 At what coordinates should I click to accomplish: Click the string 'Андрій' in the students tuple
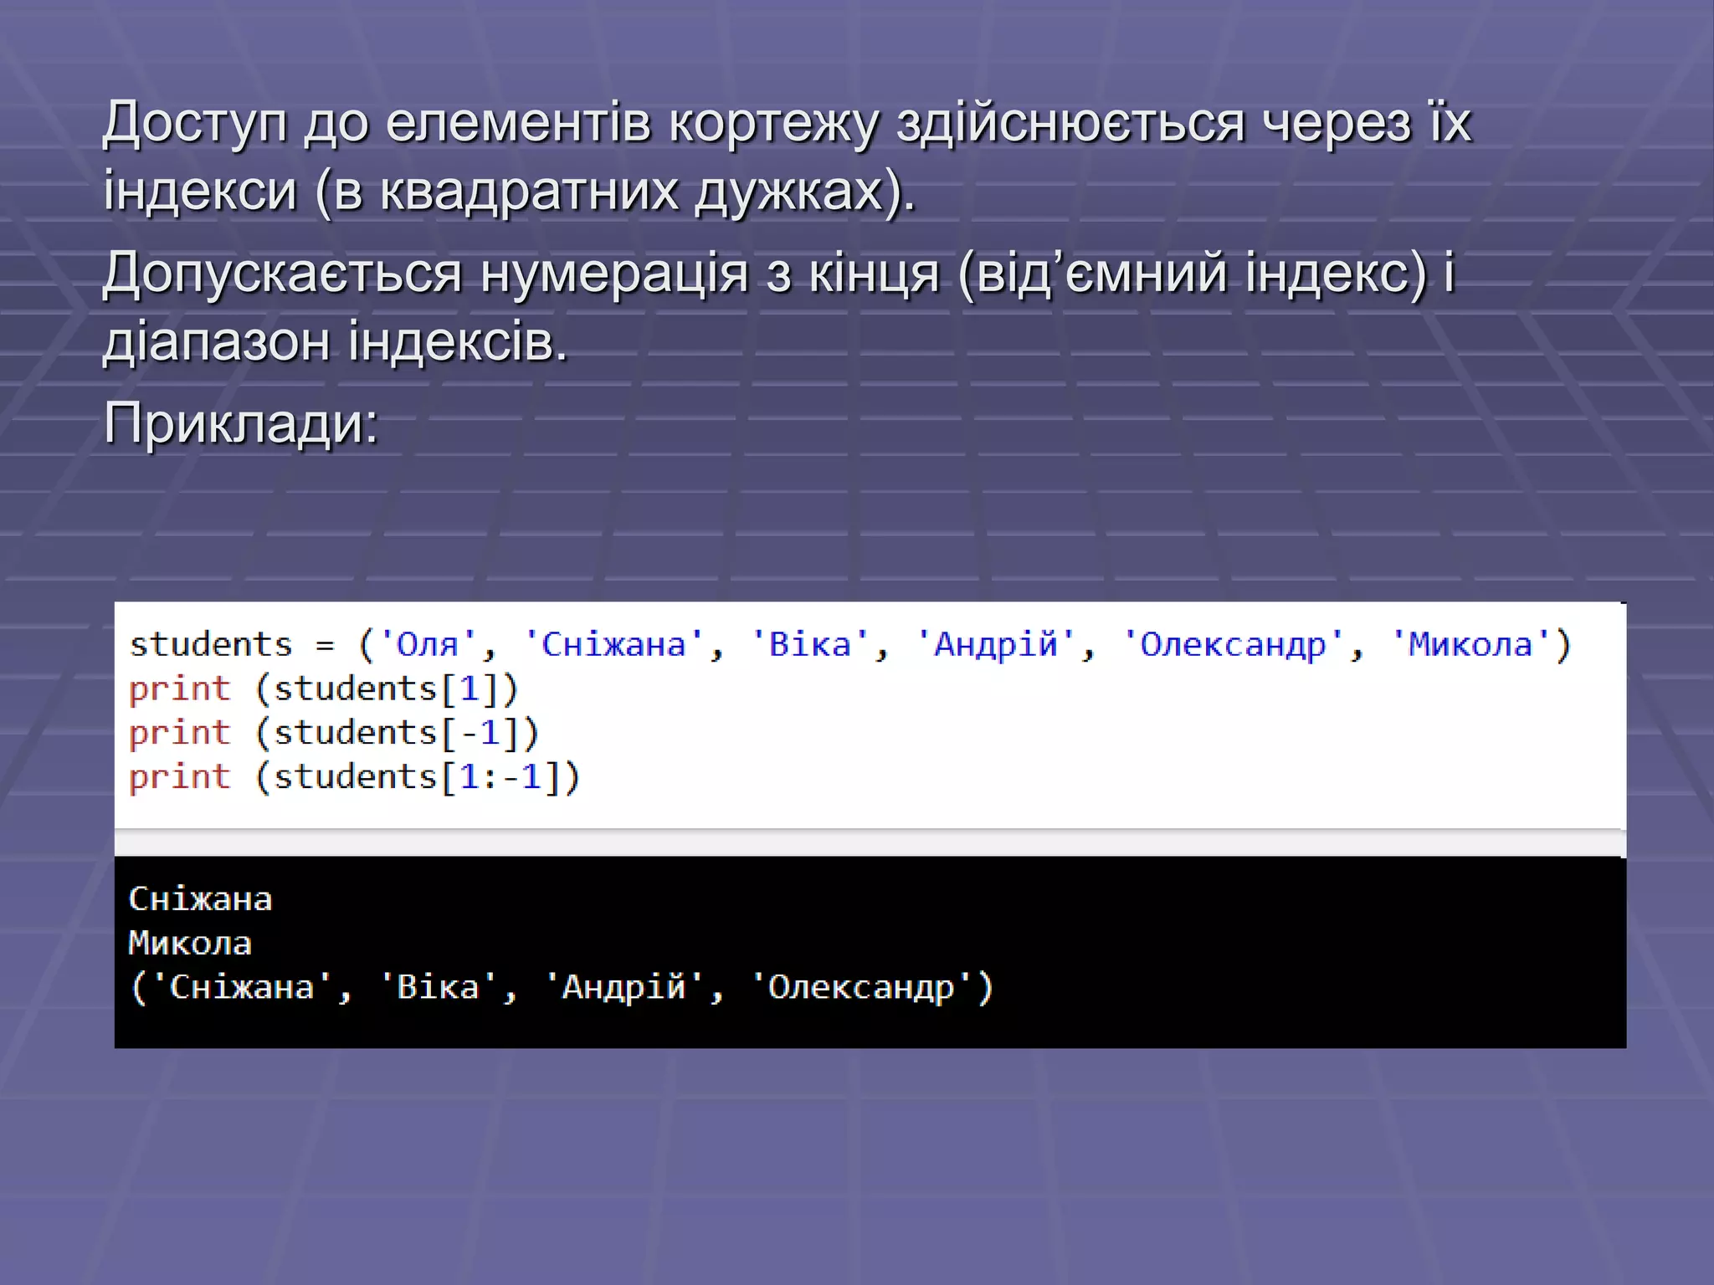[x=996, y=645]
